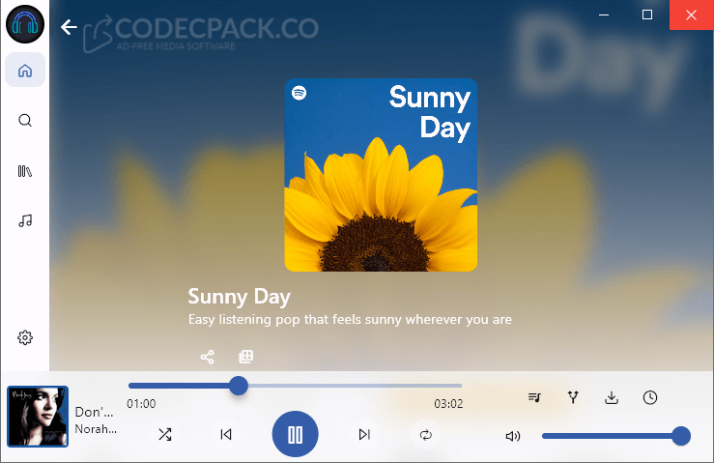Share the Sunny Day playlist

pos(207,357)
